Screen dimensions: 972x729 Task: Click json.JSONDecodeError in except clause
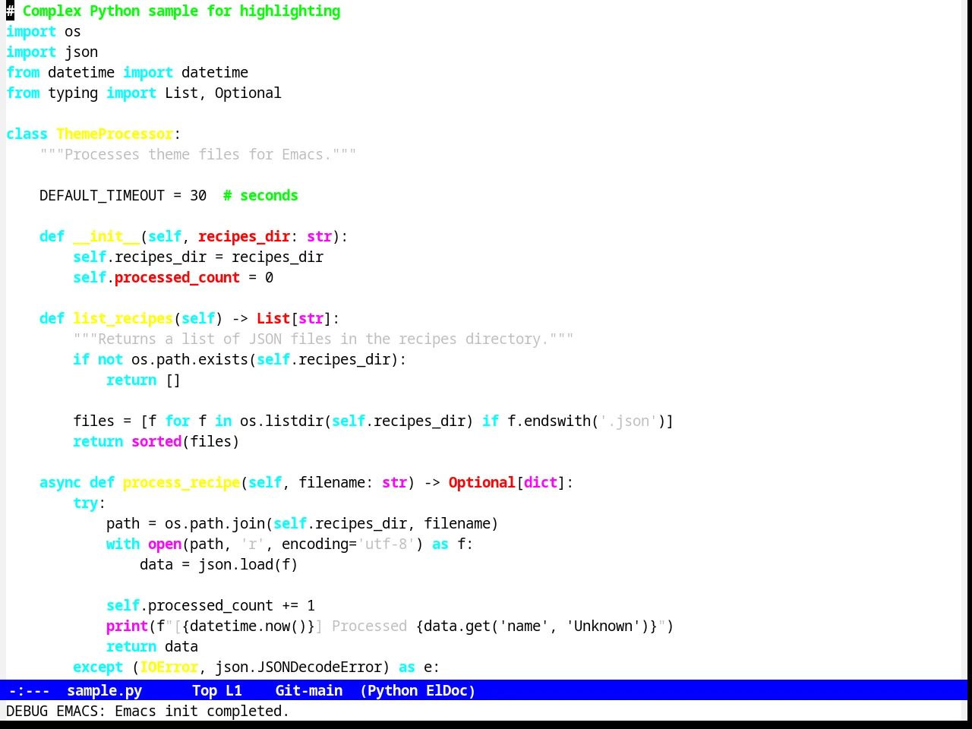tap(302, 667)
